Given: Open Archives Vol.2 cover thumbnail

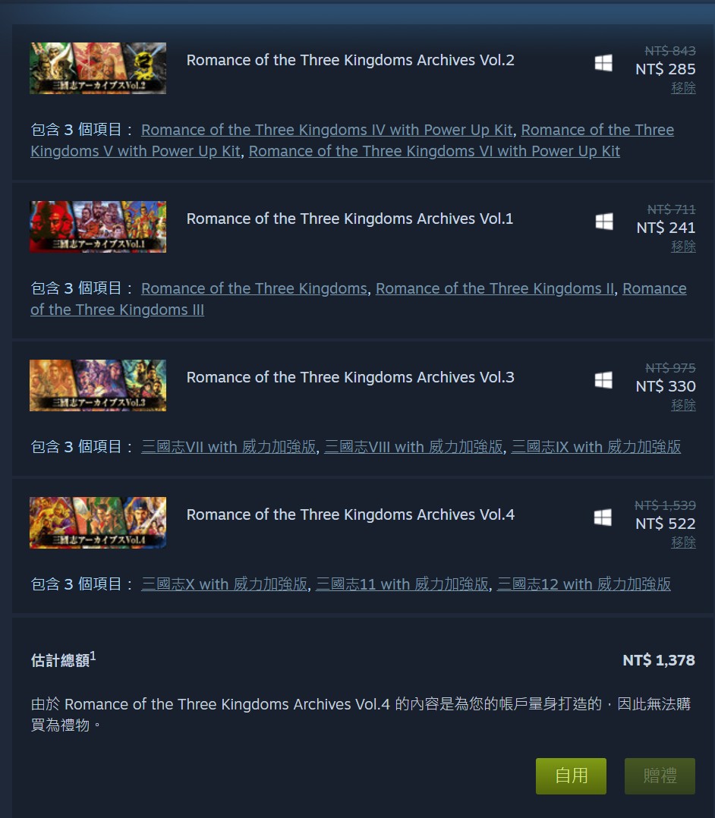Looking at the screenshot, I should (x=98, y=68).
